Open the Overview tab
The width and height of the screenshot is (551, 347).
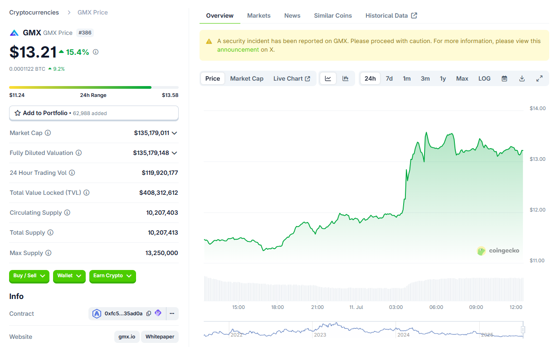pos(220,15)
